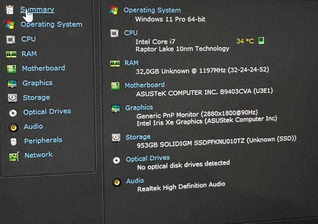Click the Motherboard icon in summary pane
Image resolution: width=318 pixels, height=224 pixels.
click(115, 86)
